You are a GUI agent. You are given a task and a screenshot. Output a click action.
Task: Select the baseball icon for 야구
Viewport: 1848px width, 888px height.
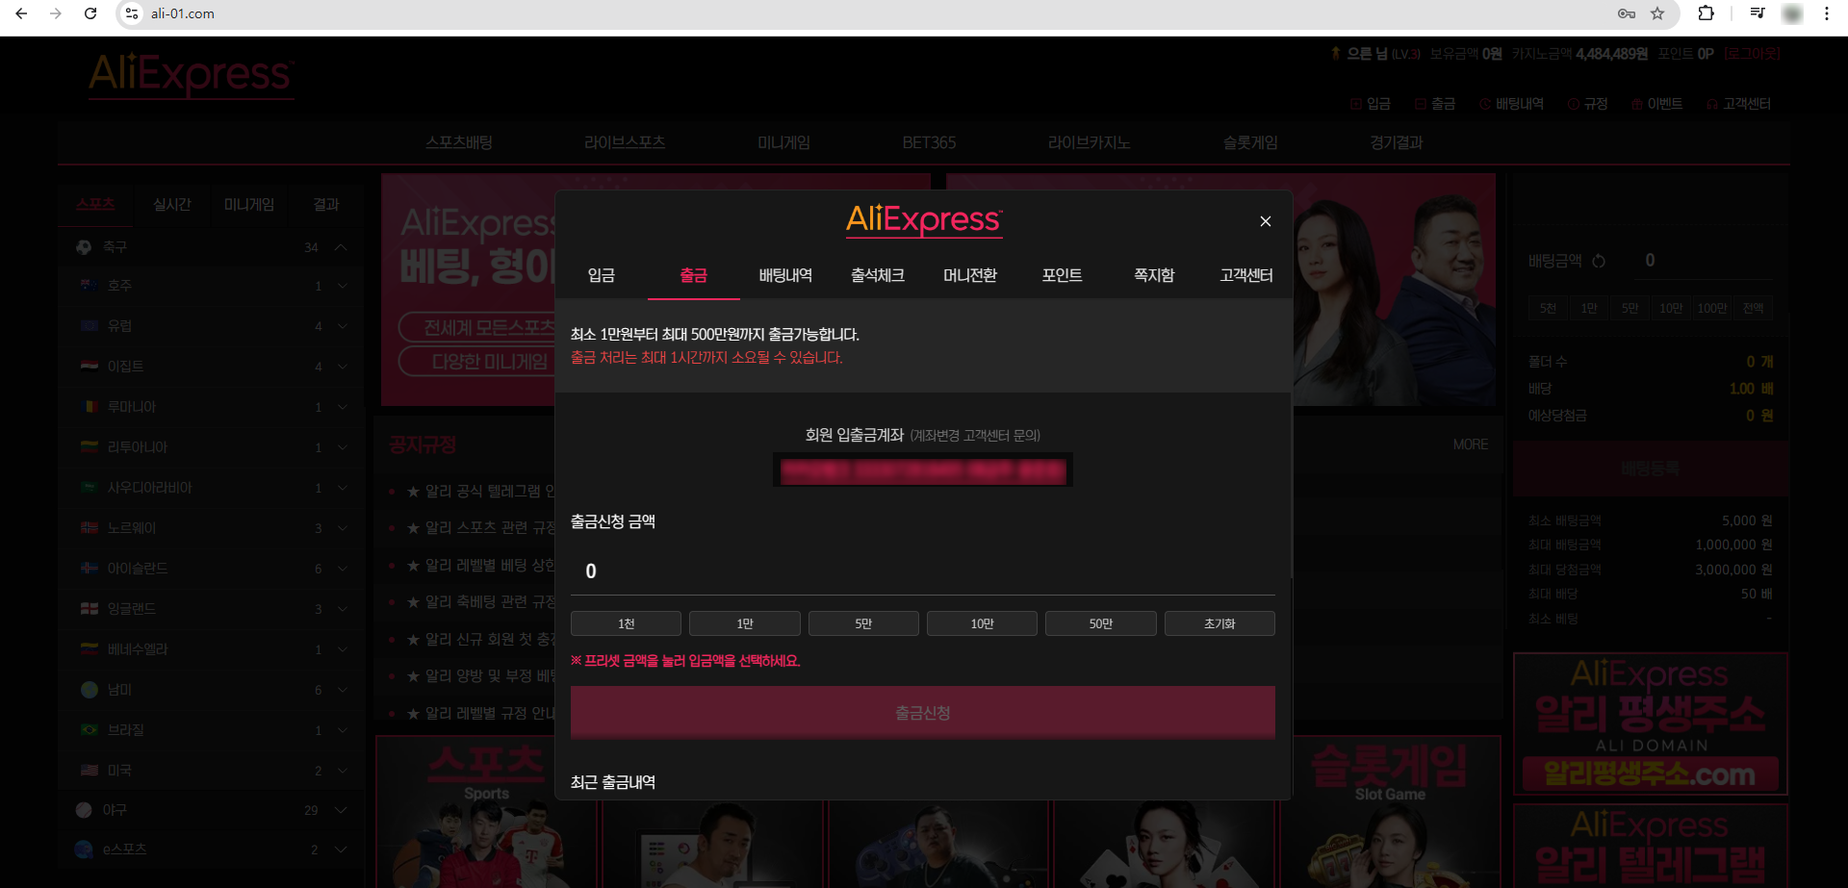(84, 810)
